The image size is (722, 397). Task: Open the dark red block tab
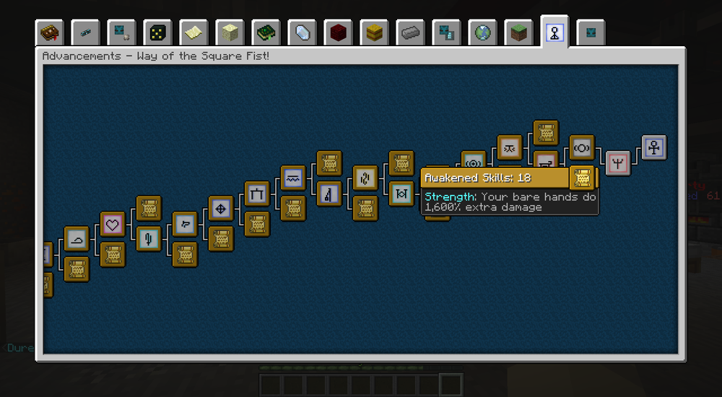pyautogui.click(x=339, y=33)
